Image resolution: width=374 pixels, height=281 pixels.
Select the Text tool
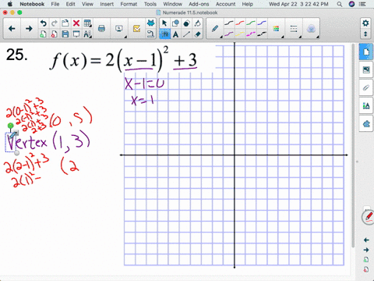(x=175, y=34)
